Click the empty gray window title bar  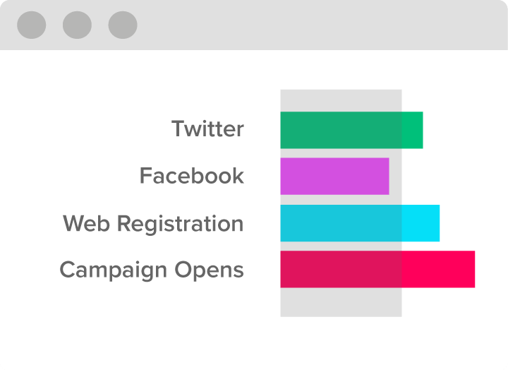point(321,25)
